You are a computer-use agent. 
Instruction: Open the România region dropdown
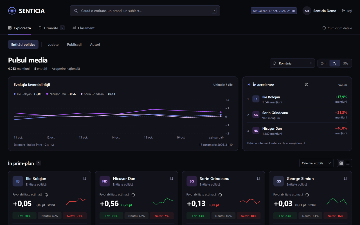click(292, 63)
